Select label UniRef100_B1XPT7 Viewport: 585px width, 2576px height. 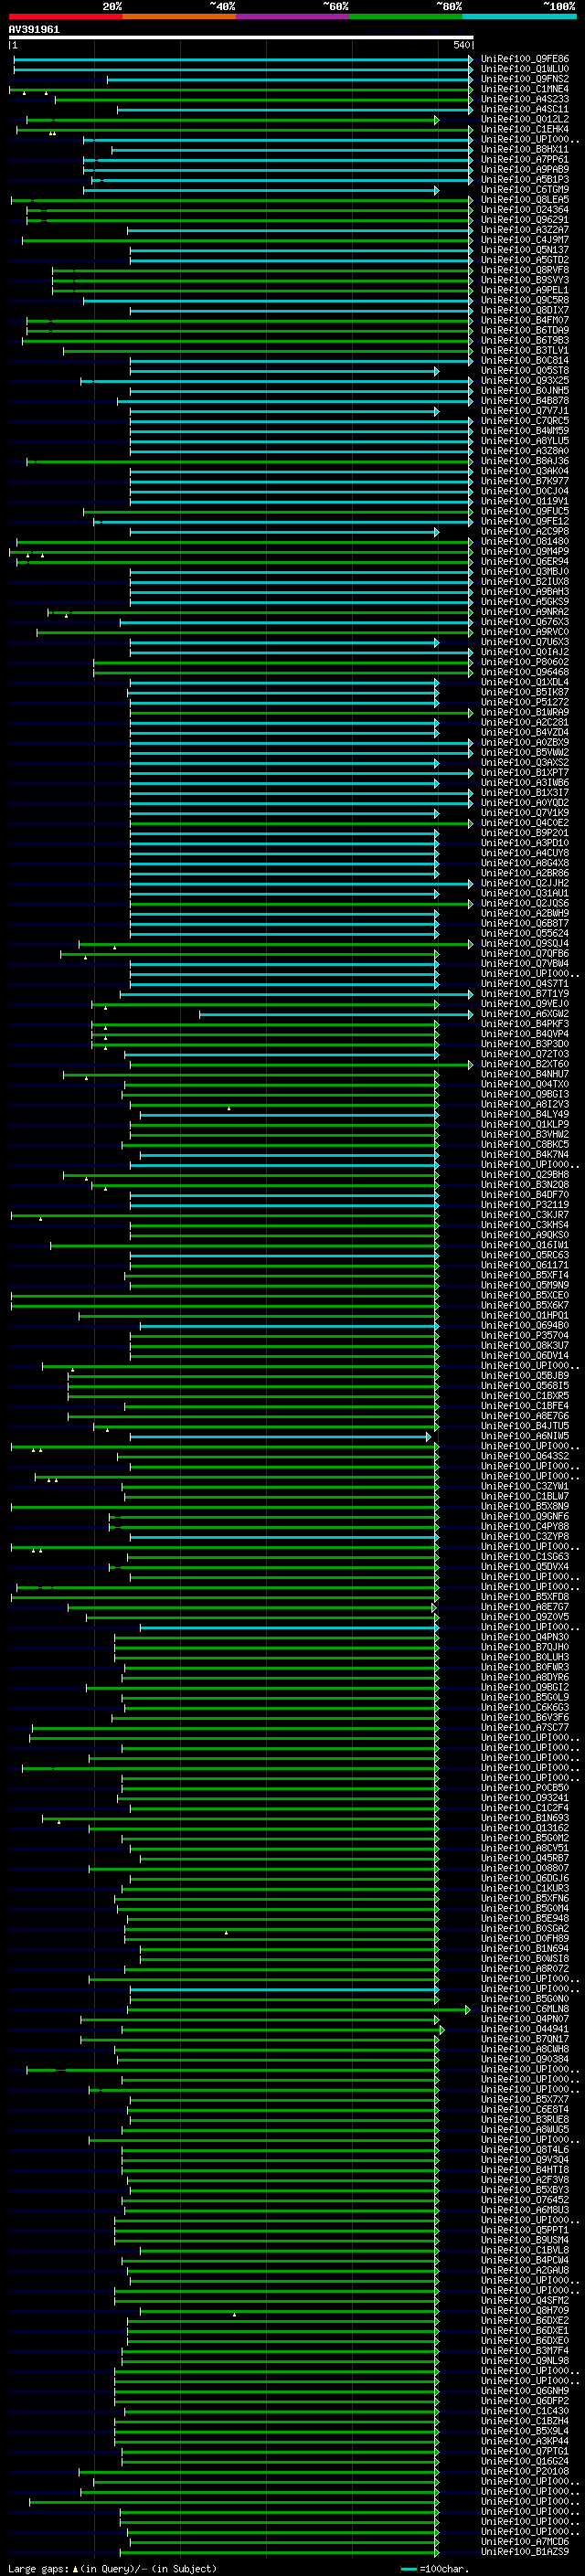pyautogui.click(x=525, y=772)
